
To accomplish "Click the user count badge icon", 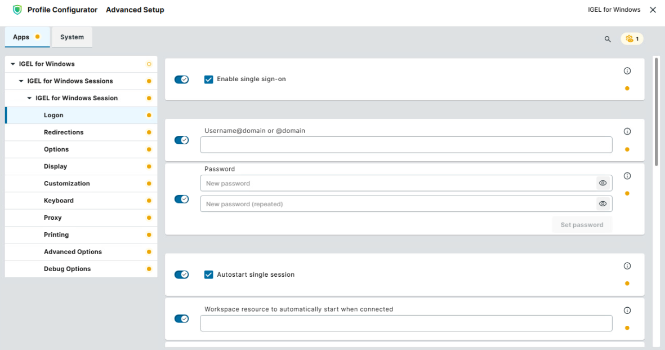I will coord(631,39).
